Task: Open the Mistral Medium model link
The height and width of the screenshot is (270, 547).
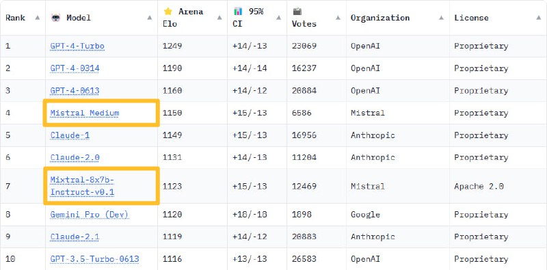Action: 85,113
